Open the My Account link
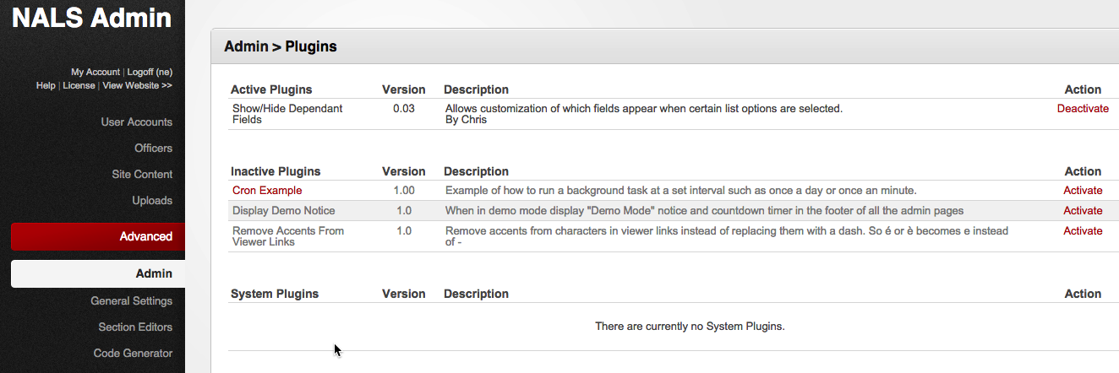This screenshot has height=373, width=1119. [96, 73]
